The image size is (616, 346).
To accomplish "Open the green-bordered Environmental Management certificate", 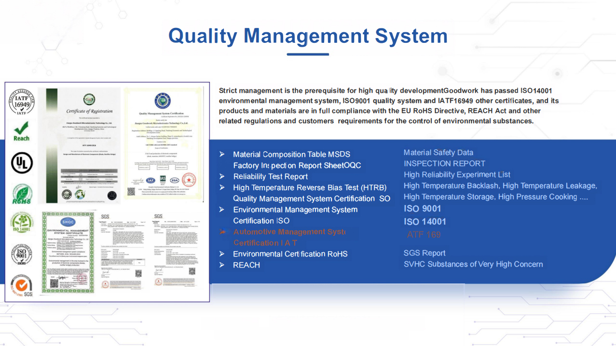I will 68,252.
